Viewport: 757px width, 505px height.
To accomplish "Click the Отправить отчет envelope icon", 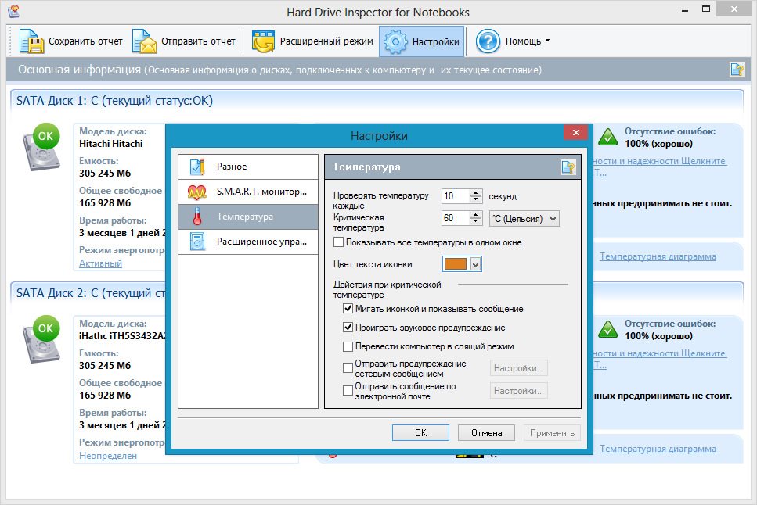I will pyautogui.click(x=144, y=41).
